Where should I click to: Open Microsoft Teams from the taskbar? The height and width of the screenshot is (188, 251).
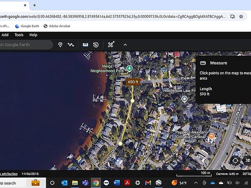pos(85,183)
